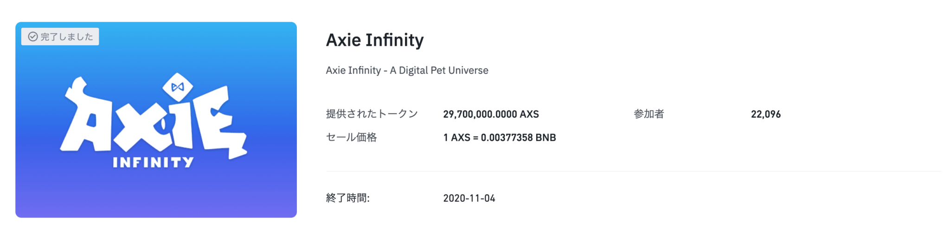Image resolution: width=950 pixels, height=236 pixels.
Task: Click the horizontal divider above end time
Action: 634,171
